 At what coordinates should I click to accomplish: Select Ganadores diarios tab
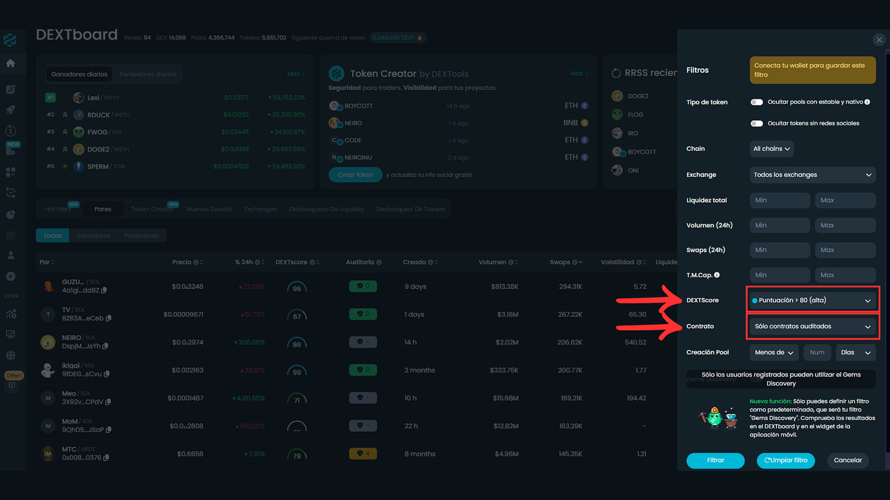(79, 74)
